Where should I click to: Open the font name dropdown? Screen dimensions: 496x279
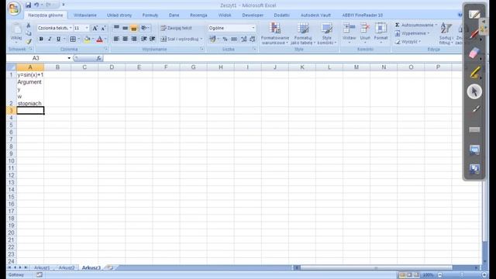(71, 28)
